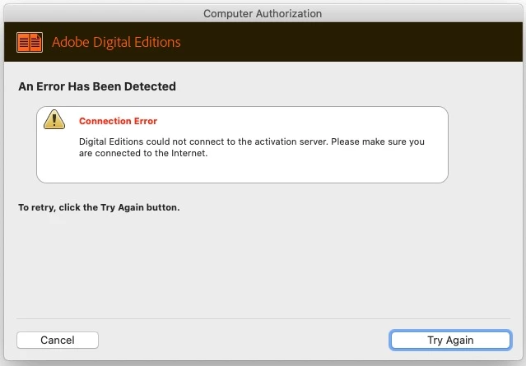Click the Try Again button
This screenshot has width=526, height=366.
pyautogui.click(x=450, y=341)
